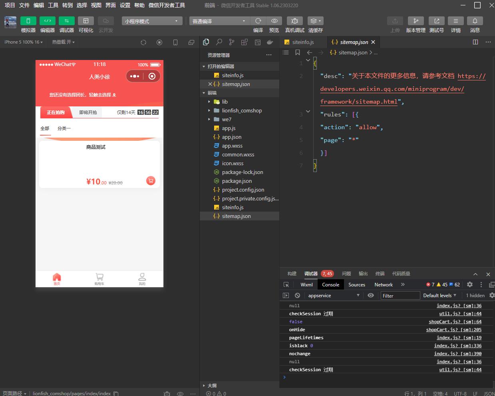
Task: Open the appservice context dropdown
Action: [334, 296]
